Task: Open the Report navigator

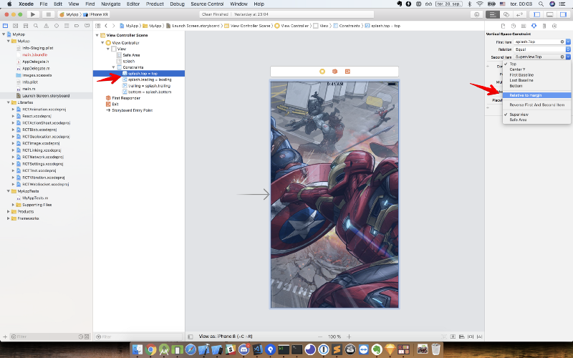Action: 87,26
